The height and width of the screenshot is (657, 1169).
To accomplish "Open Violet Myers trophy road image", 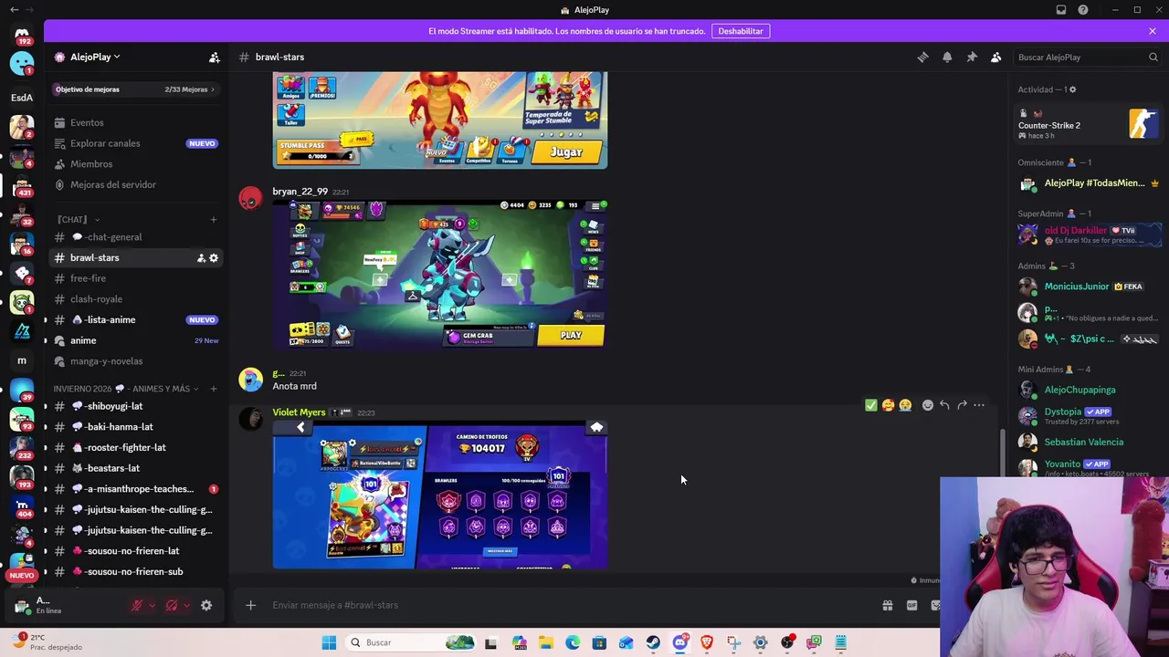I will (x=439, y=495).
